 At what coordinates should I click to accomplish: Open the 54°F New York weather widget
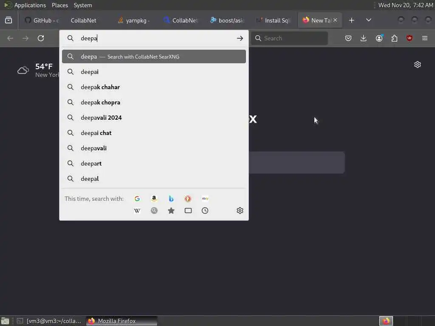tap(38, 70)
